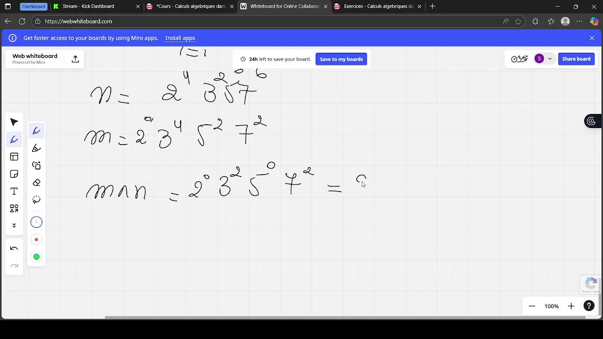Choose the green pen preset

click(36, 257)
